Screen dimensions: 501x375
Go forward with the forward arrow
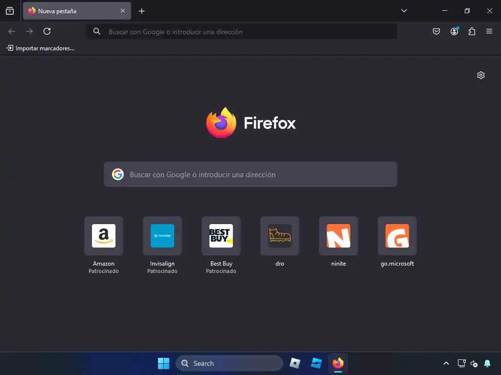pos(29,31)
